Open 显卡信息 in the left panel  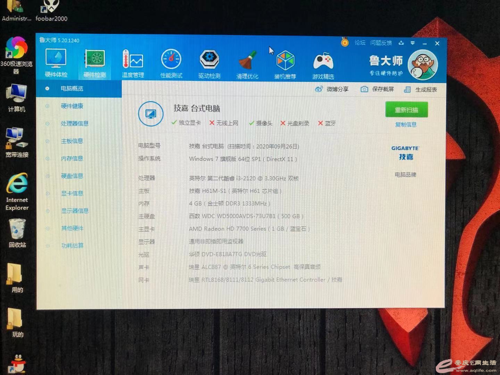click(72, 193)
